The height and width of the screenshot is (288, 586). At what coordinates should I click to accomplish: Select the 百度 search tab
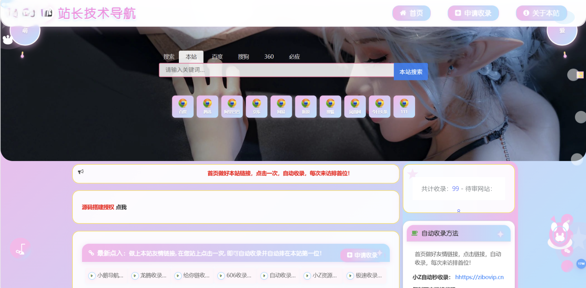217,57
